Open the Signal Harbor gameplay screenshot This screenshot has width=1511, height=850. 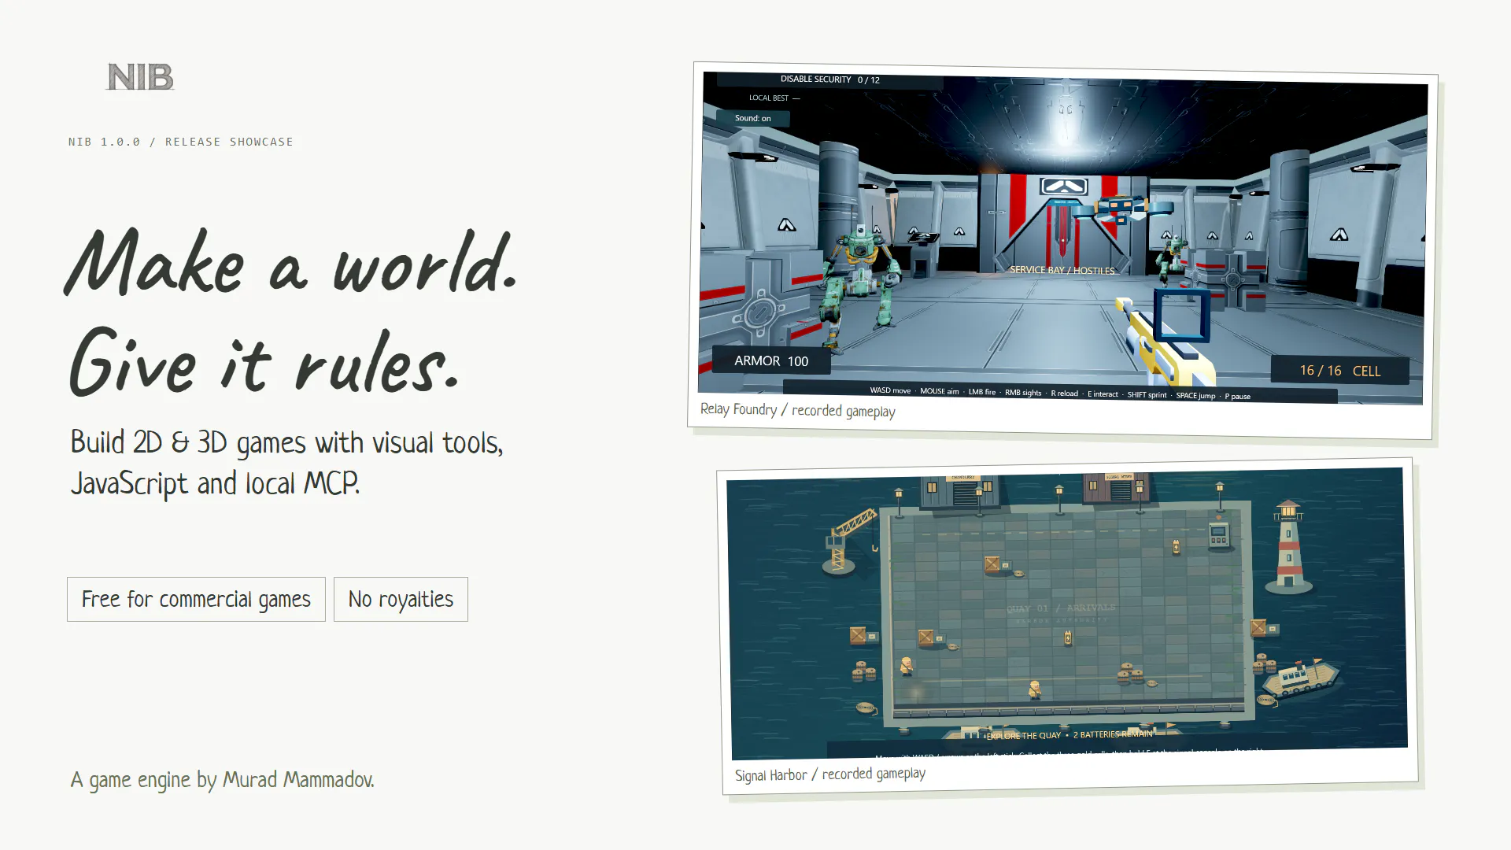coord(1067,613)
